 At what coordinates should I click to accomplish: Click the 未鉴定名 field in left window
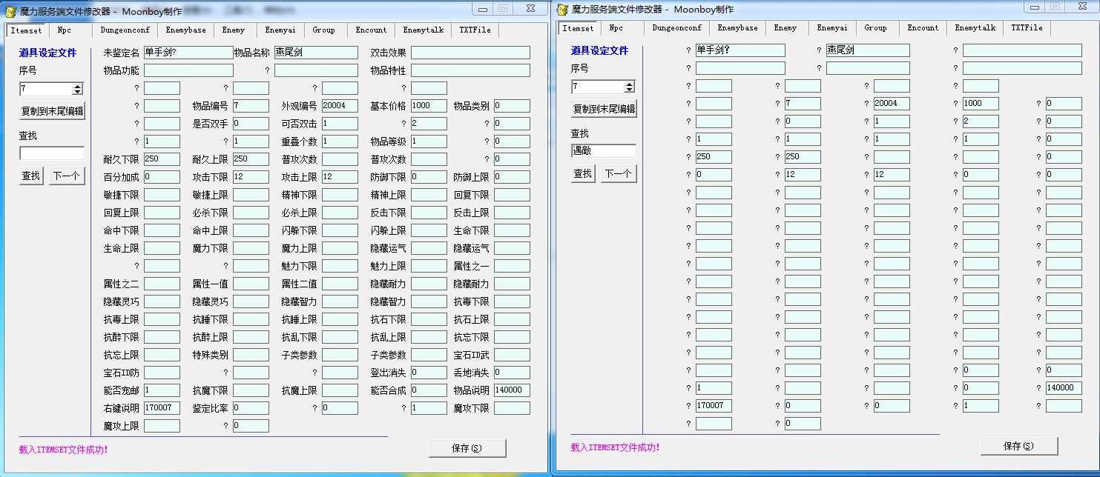pyautogui.click(x=188, y=53)
